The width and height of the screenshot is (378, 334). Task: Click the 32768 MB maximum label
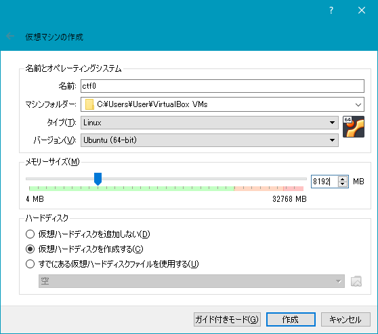(x=289, y=199)
